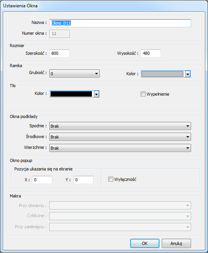Open the Cykliczne macro dropdown
Viewport: 208px width, 253px height.
[120, 216]
